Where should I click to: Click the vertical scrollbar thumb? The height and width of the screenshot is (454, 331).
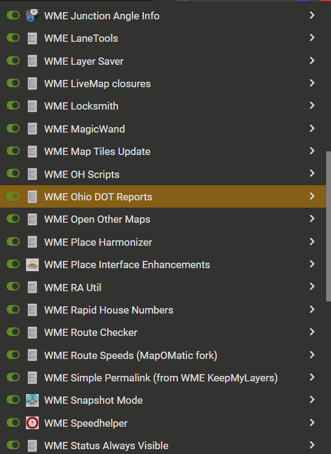click(x=329, y=226)
